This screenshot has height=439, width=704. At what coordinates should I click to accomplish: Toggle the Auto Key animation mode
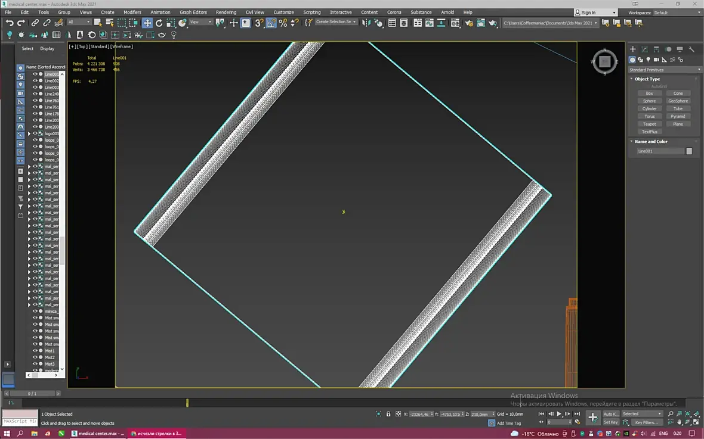point(610,414)
